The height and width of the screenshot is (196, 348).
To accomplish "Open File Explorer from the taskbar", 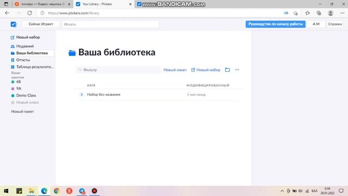I will coord(32,191).
